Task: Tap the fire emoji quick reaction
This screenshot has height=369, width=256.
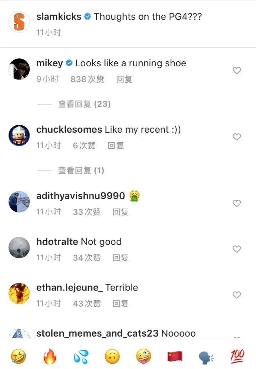Action: (50, 356)
